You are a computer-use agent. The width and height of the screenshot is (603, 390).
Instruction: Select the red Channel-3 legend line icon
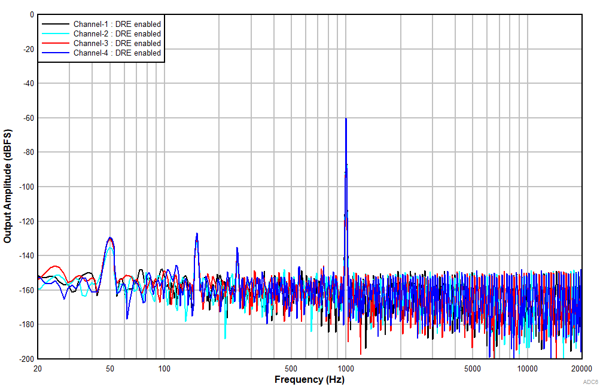(54, 43)
